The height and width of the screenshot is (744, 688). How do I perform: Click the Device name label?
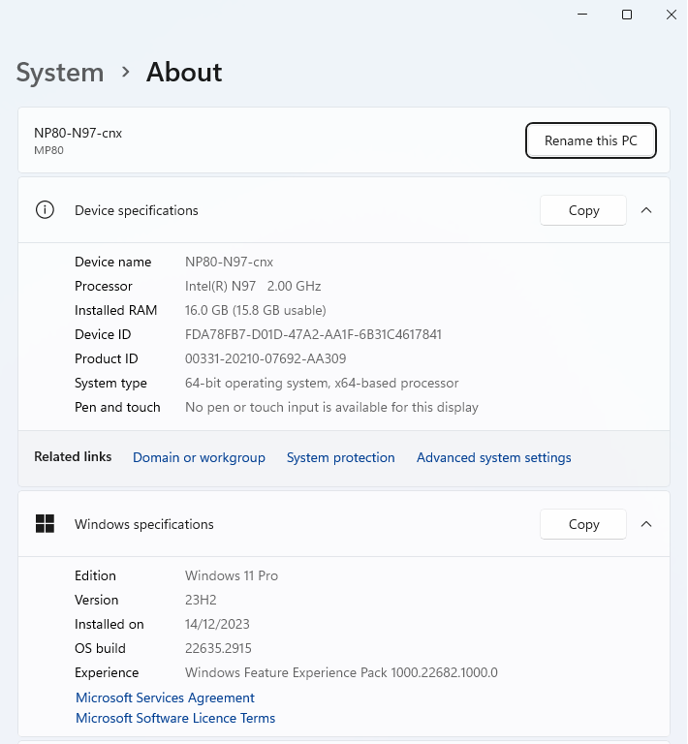click(113, 262)
